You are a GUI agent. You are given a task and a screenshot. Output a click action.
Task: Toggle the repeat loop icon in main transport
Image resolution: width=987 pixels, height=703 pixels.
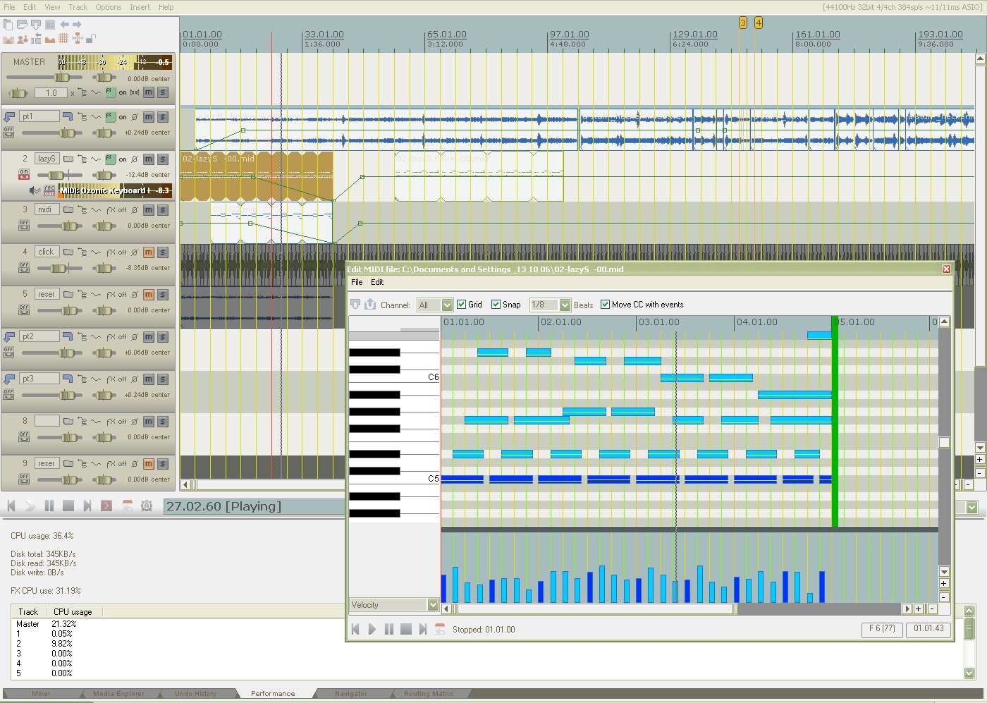(128, 506)
